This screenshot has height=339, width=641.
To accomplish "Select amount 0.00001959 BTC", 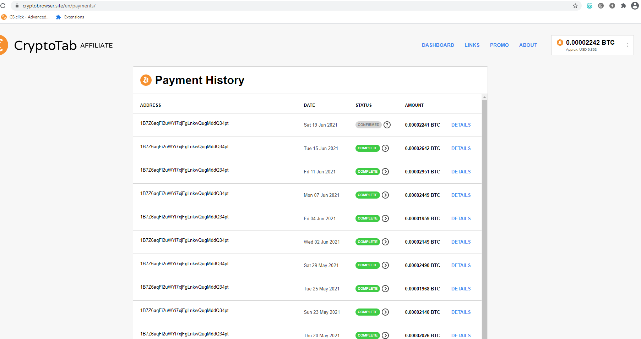I will (422, 218).
